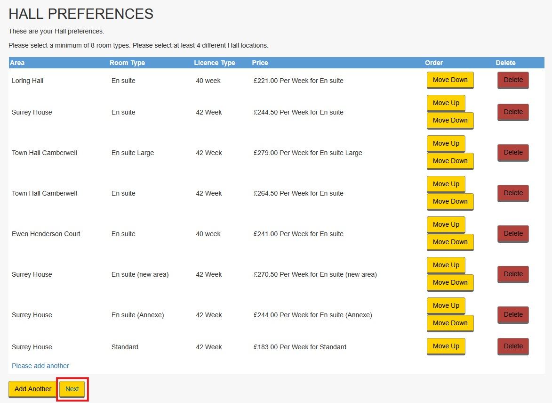Delete the Surrey House Standard room preference

click(513, 346)
